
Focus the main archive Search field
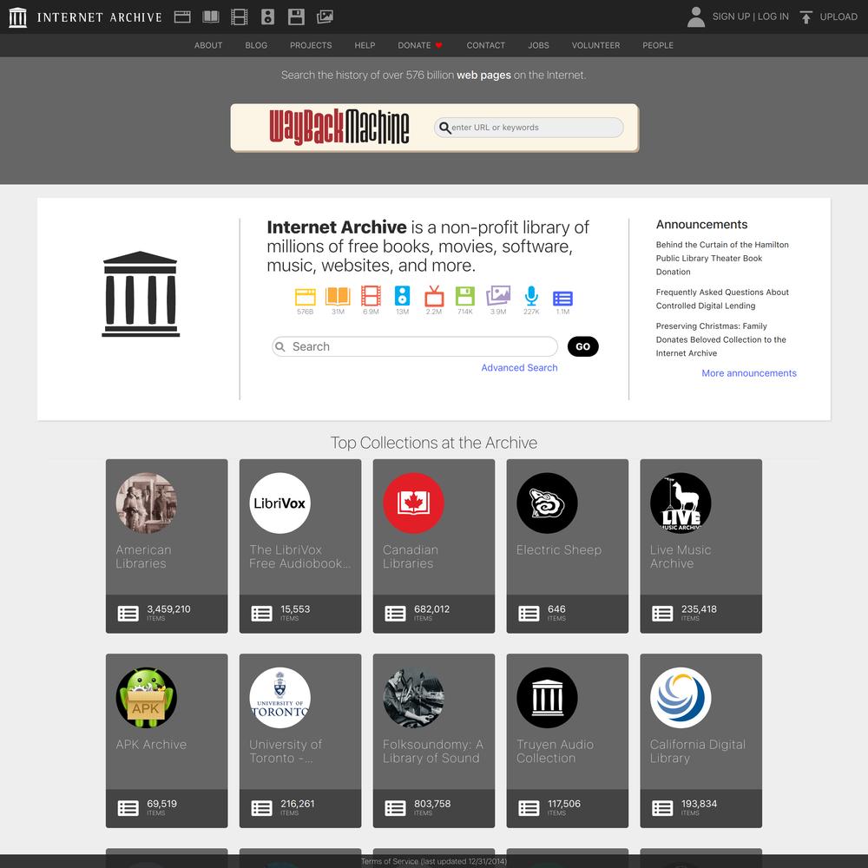click(415, 346)
